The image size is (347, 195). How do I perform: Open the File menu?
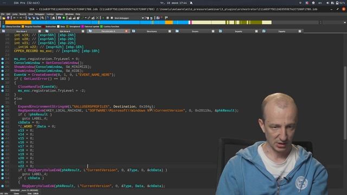click(x=3, y=14)
